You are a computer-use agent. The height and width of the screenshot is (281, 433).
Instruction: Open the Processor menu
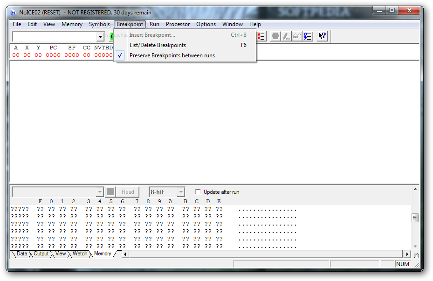click(178, 24)
